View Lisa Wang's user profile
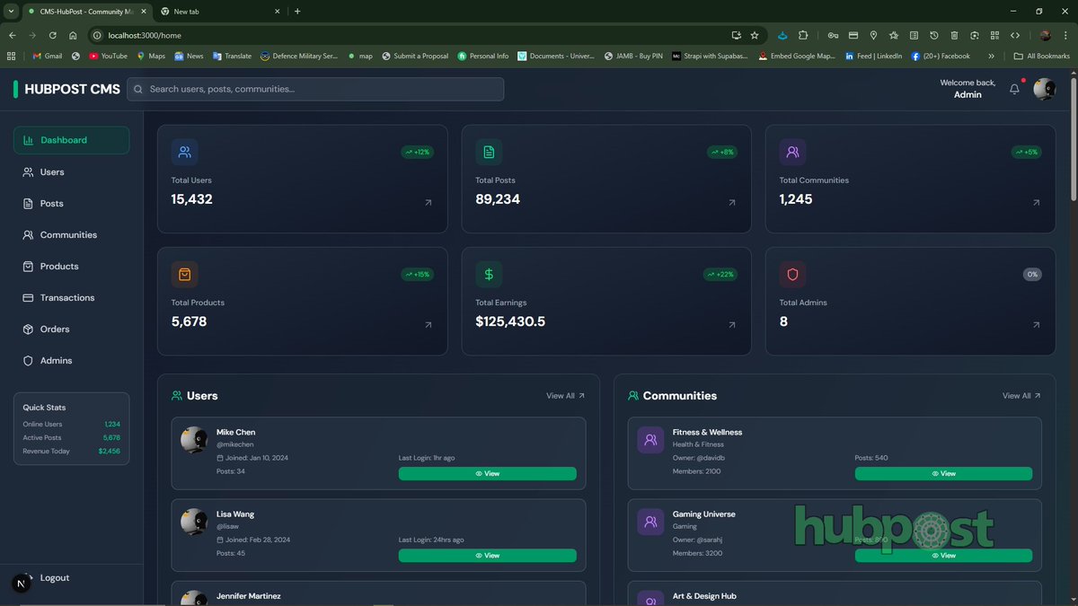 tap(487, 556)
